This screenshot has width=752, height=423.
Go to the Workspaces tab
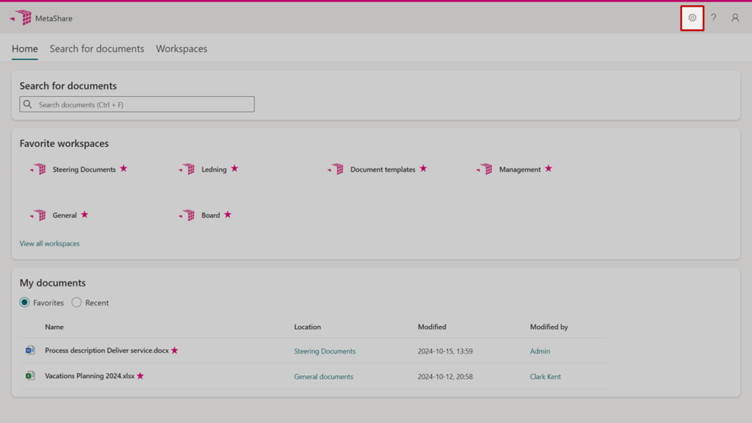[181, 49]
